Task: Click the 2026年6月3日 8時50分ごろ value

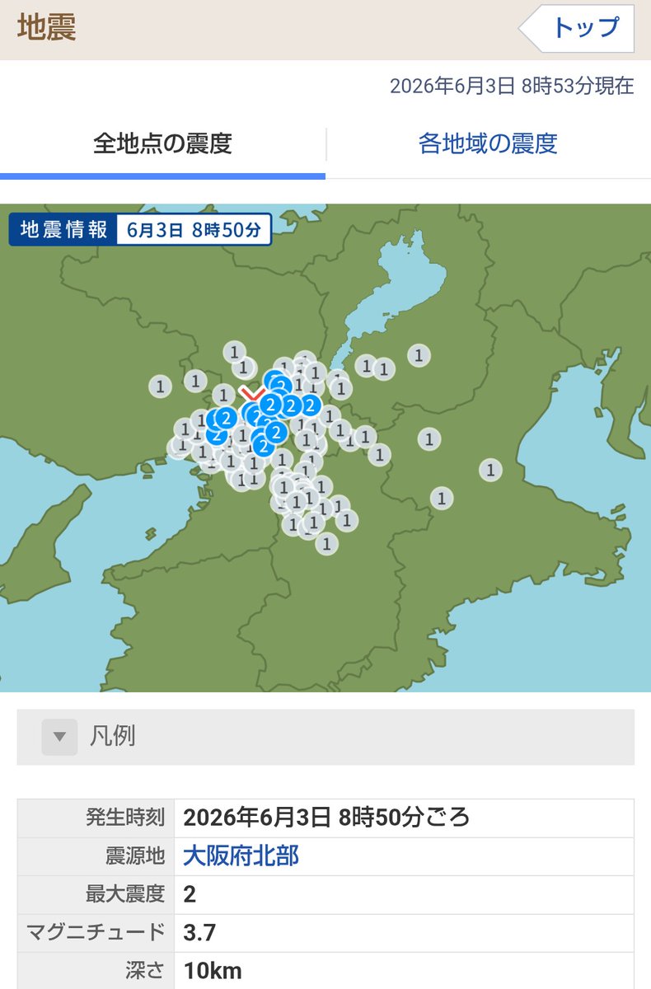Action: 326,818
